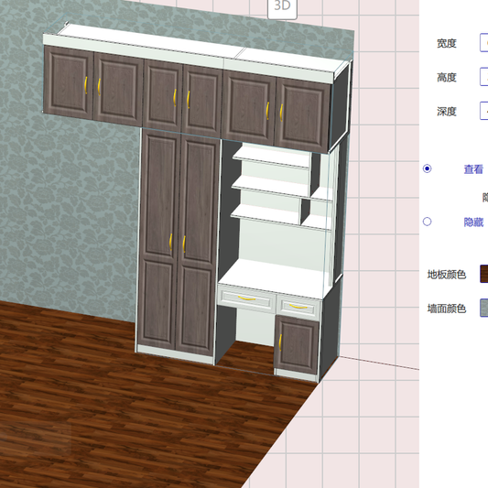
Task: Select the 查看 radio button
Action: click(427, 168)
